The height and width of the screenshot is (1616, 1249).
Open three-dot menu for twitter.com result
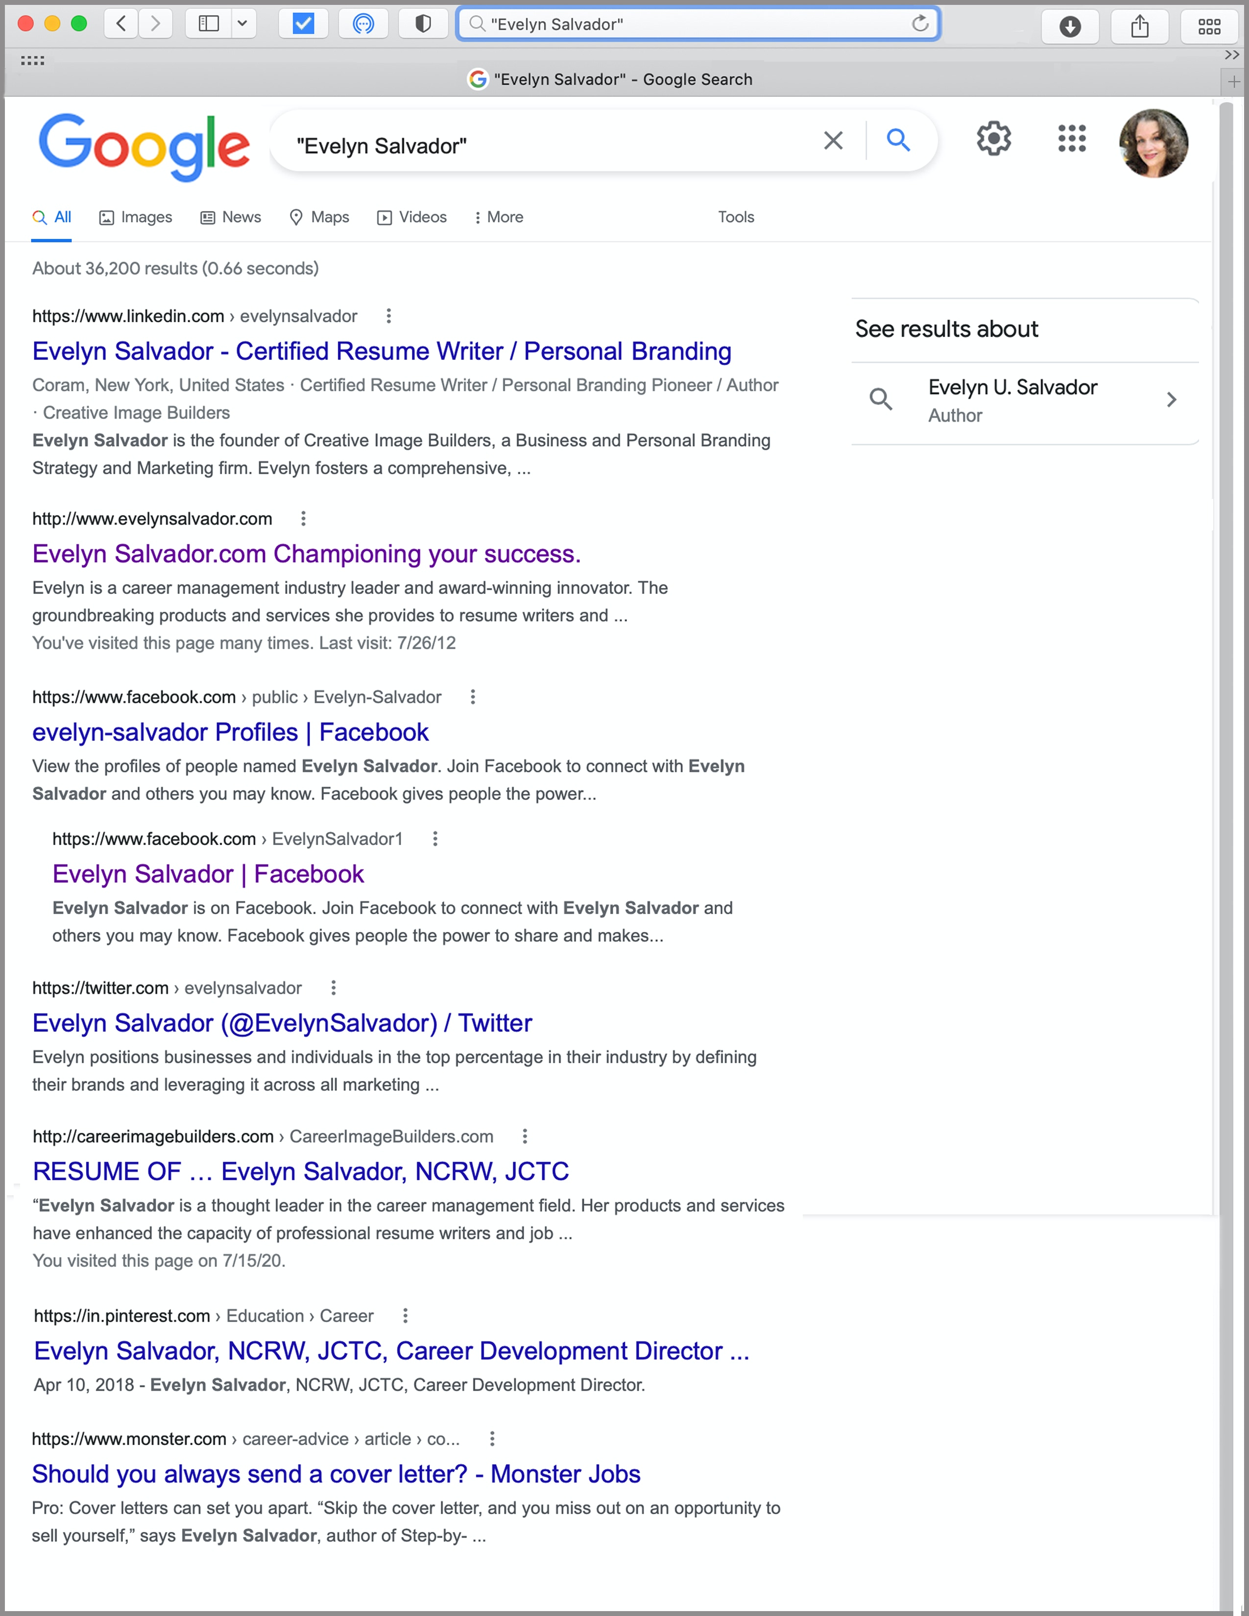(334, 988)
